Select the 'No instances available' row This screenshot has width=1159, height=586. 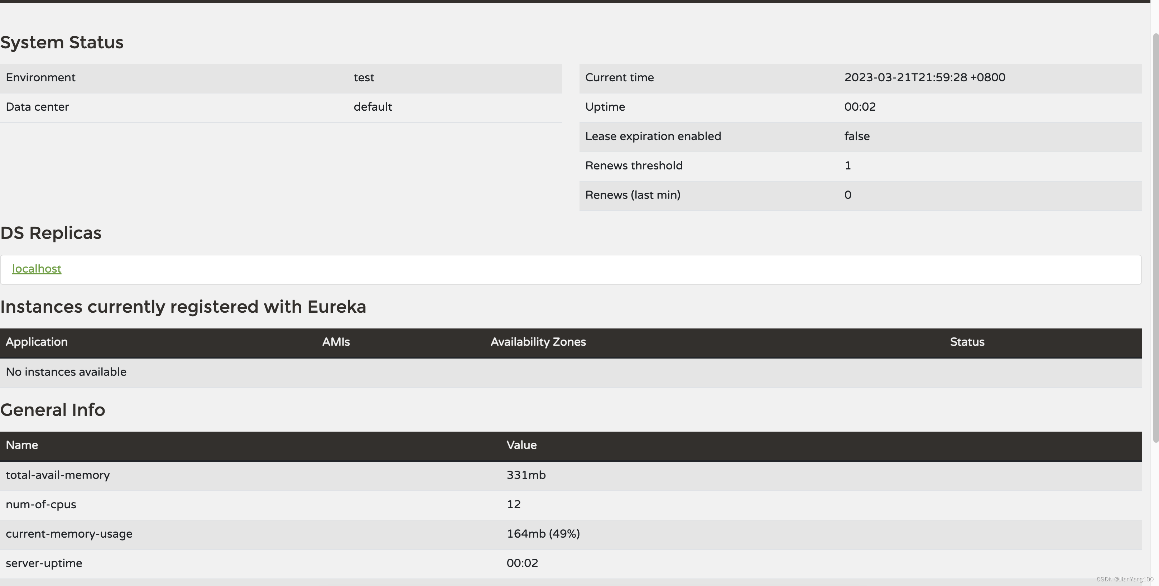571,373
